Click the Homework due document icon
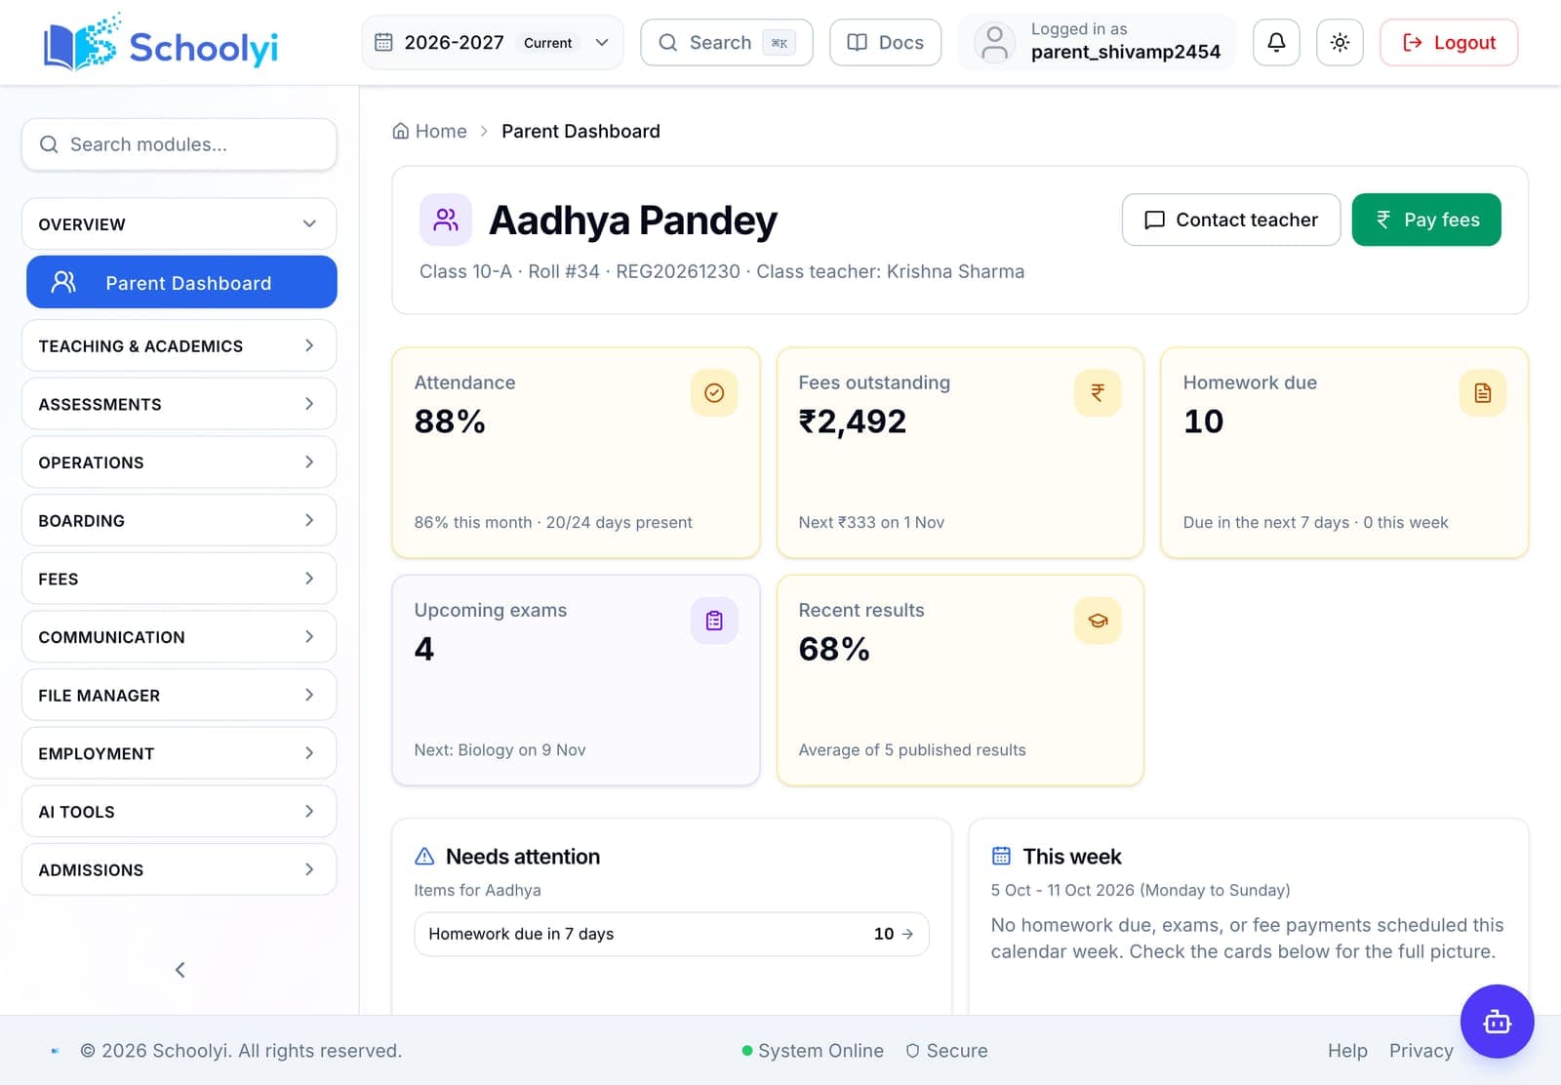This screenshot has height=1085, width=1561. [1483, 393]
